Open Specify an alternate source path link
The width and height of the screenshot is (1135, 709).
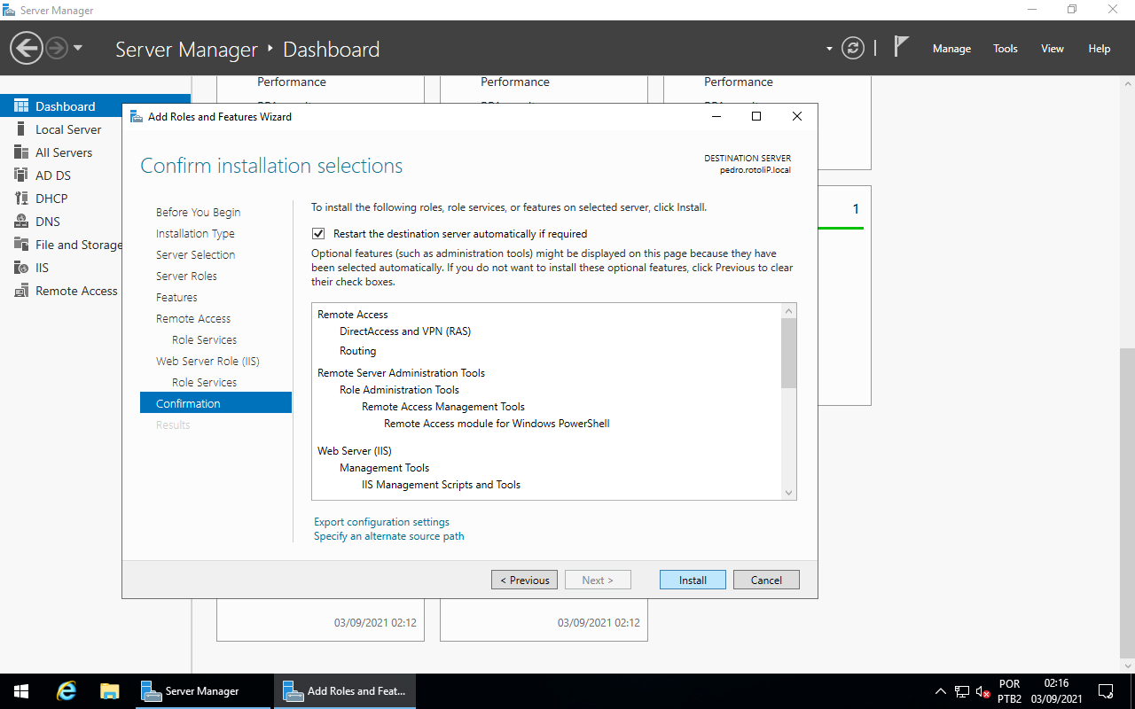click(388, 536)
